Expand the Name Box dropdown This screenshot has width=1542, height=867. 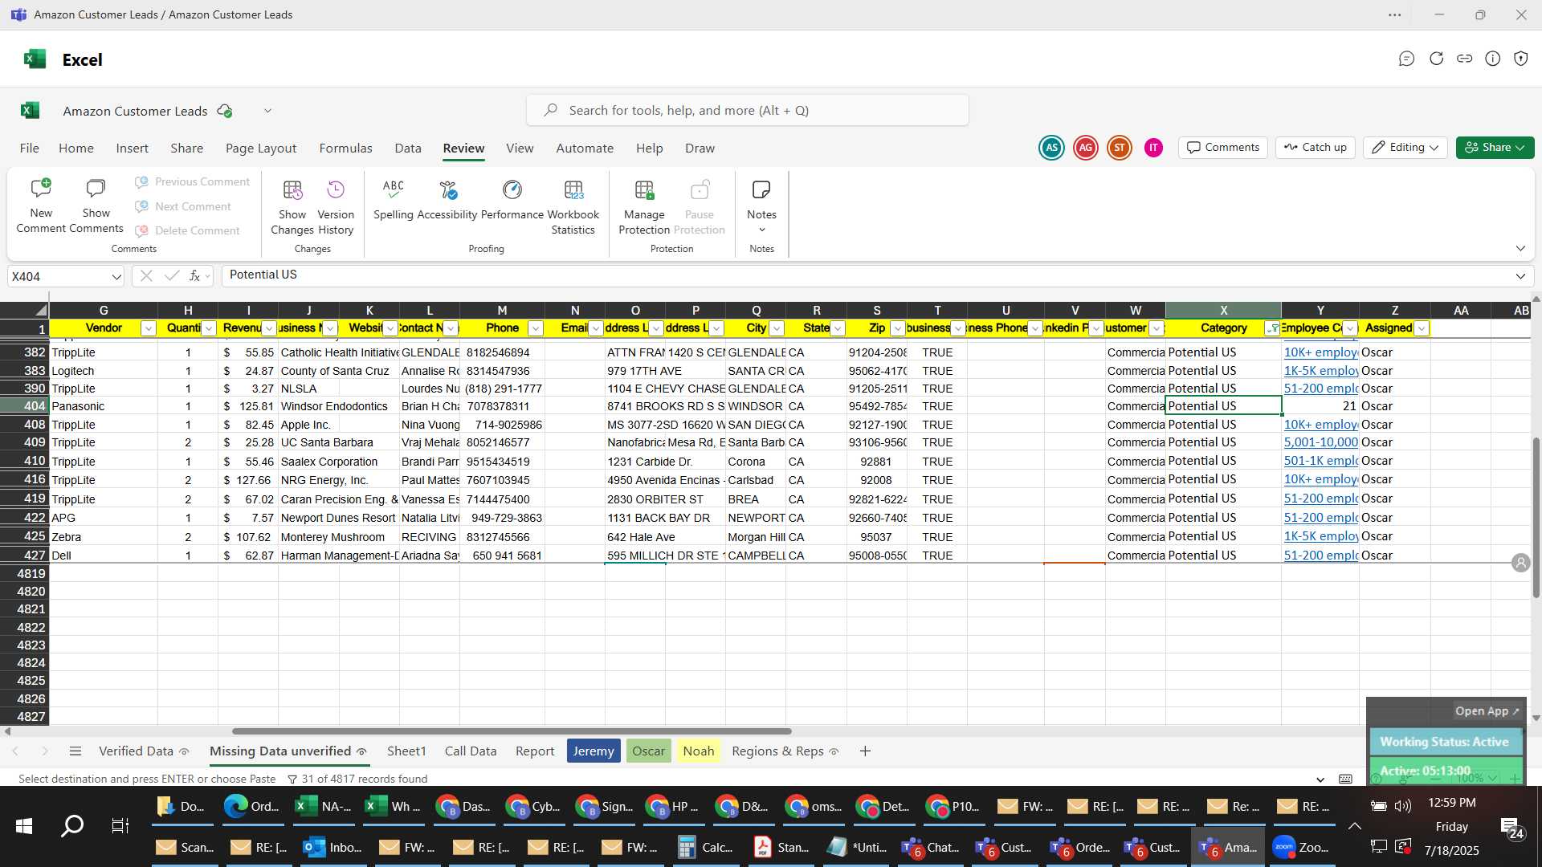click(x=116, y=277)
